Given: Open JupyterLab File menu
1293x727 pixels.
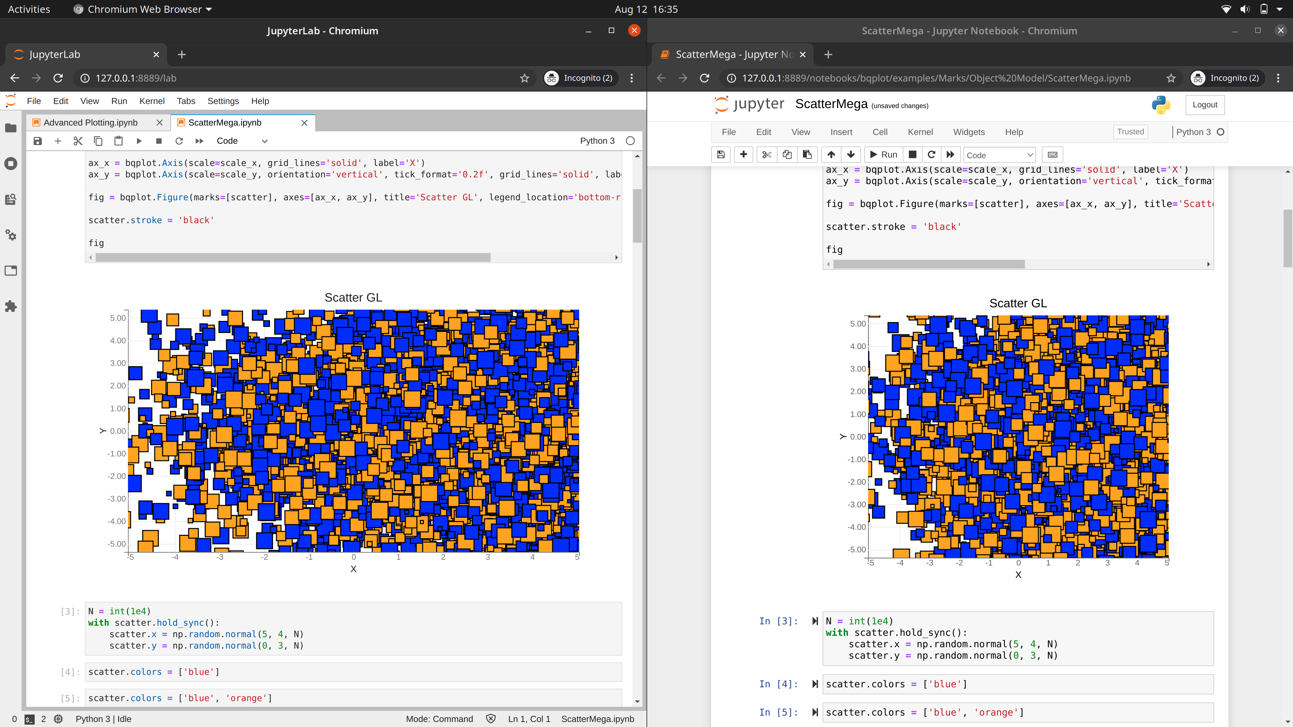Looking at the screenshot, I should click(x=34, y=101).
